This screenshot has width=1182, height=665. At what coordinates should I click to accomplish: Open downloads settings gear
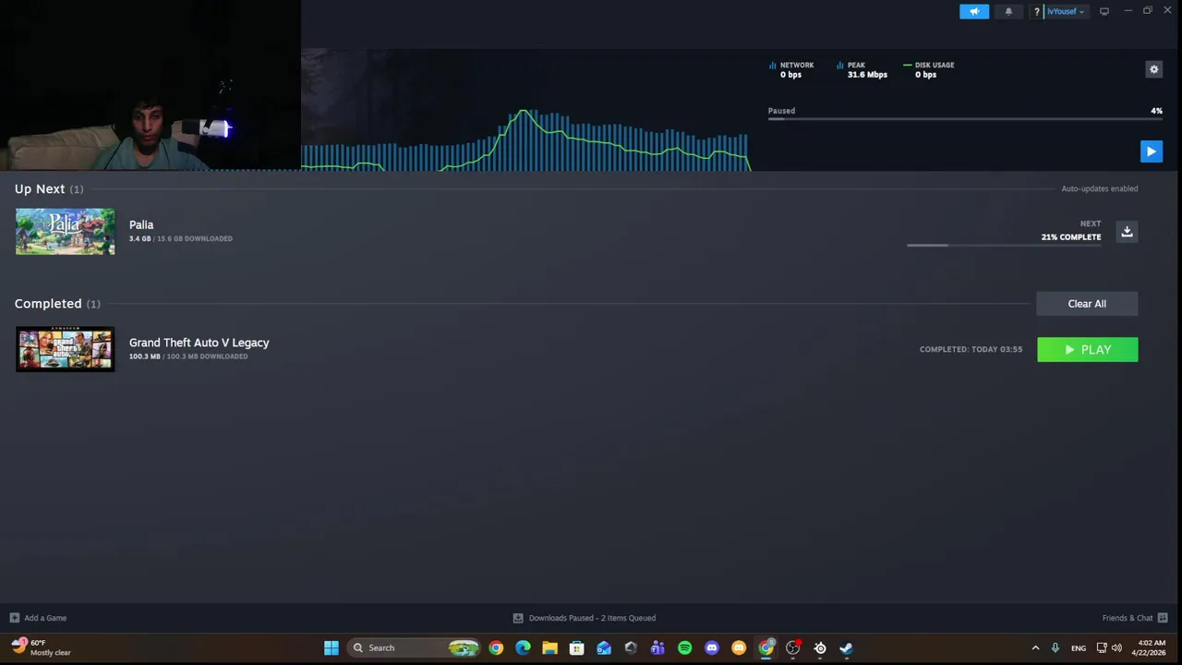click(1153, 69)
